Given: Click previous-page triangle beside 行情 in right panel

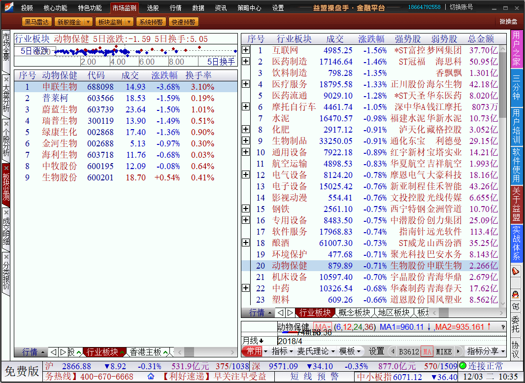Looking at the screenshot, I should [281, 313].
